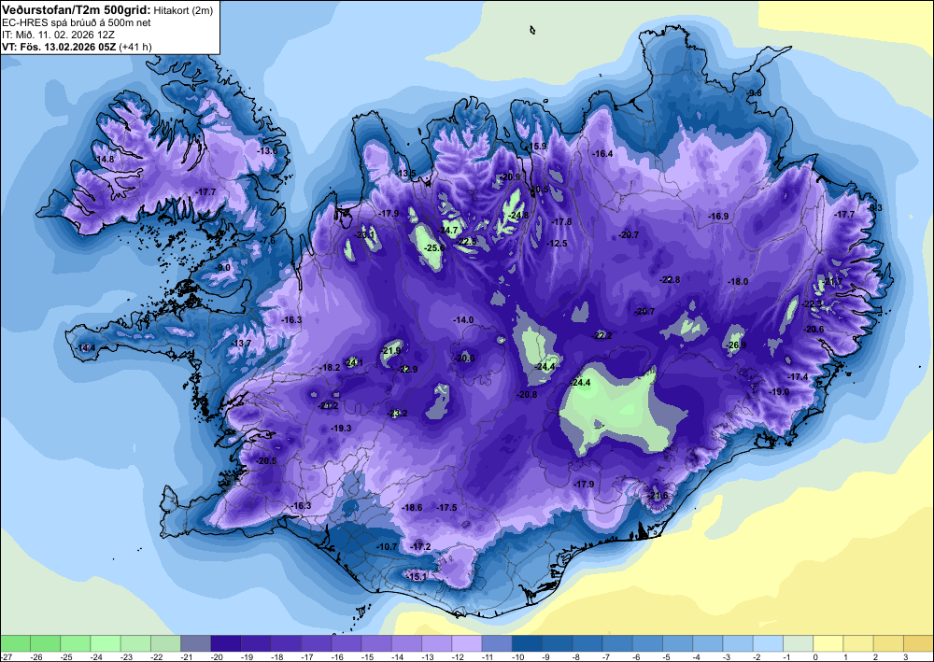Click the -22.2 temperature label
Image resolution: width=934 pixels, height=662 pixels.
click(601, 336)
